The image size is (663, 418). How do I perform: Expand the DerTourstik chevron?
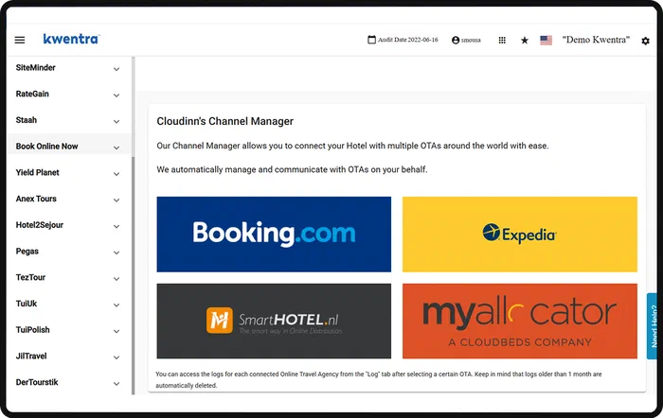116,383
